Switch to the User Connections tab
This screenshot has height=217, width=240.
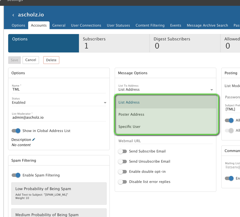[x=86, y=25]
